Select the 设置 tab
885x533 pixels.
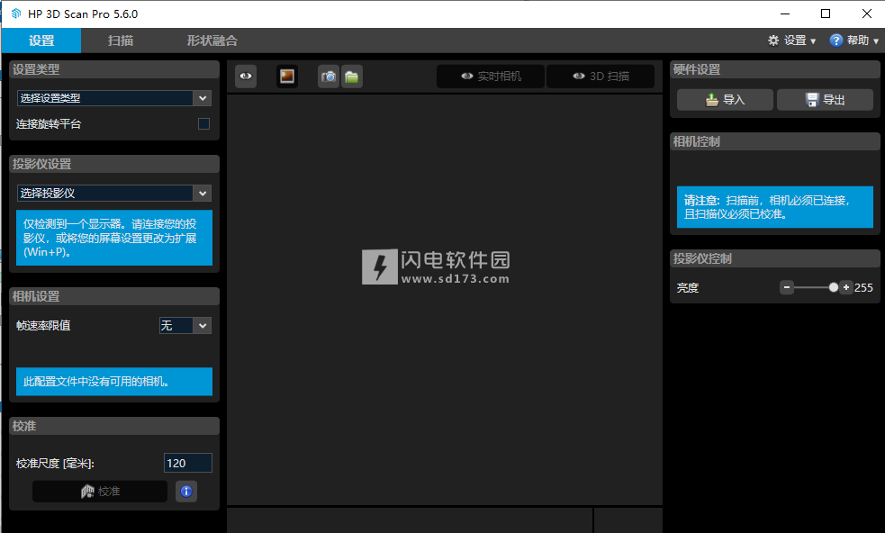41,41
